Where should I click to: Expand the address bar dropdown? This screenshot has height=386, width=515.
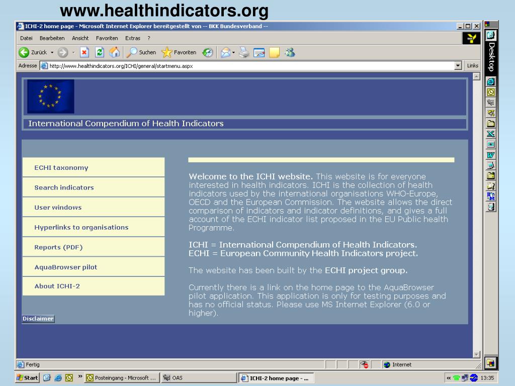click(458, 66)
